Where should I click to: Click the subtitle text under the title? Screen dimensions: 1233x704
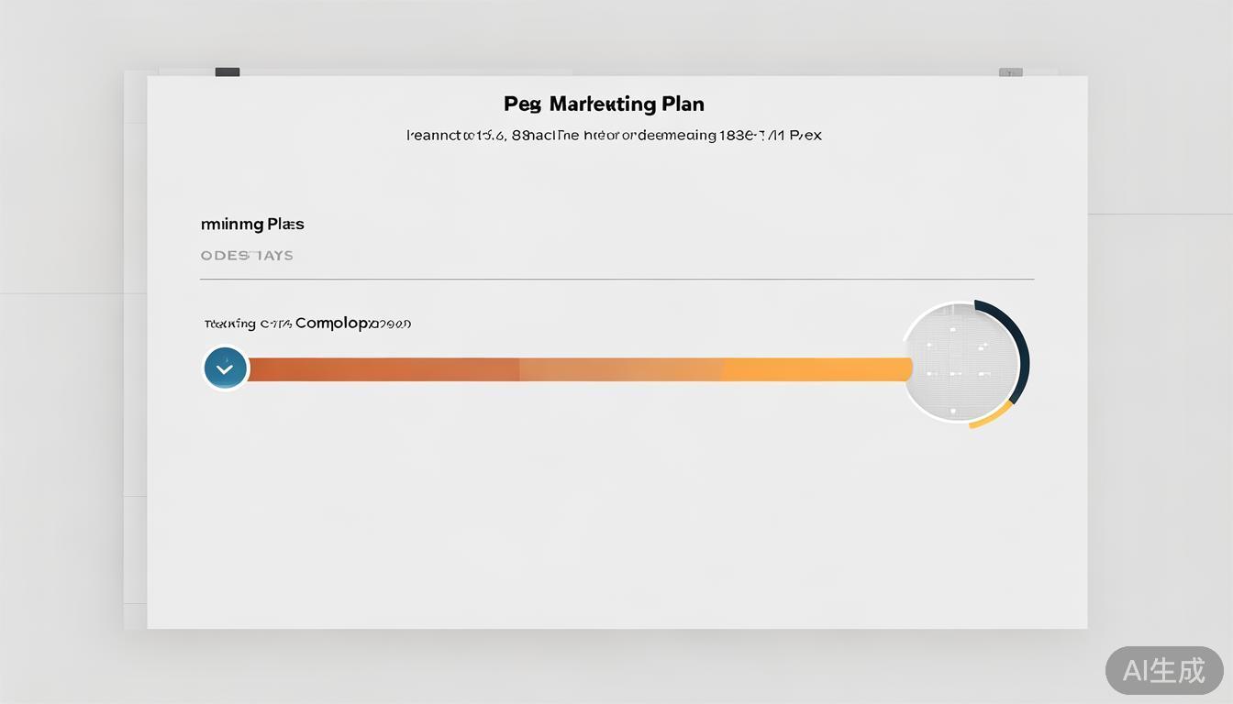coord(614,136)
